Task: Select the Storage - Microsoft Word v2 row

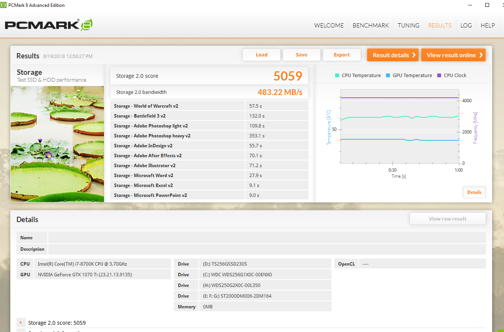Action: (x=209, y=175)
